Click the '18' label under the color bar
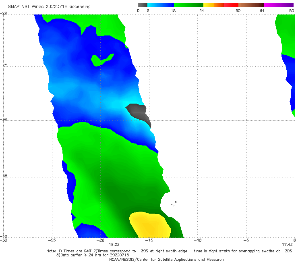 point(173,10)
